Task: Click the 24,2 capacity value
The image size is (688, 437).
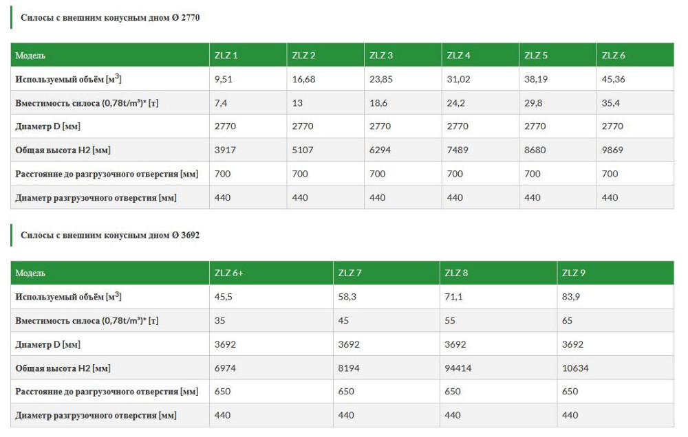Action: coord(457,103)
